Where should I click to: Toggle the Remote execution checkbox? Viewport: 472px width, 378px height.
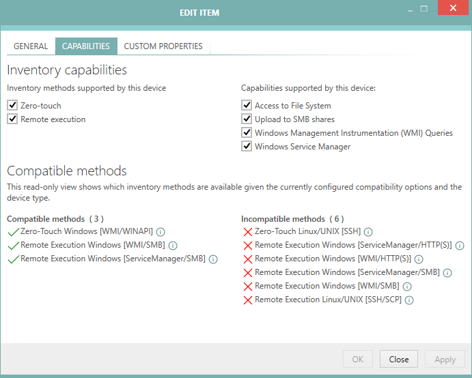click(x=12, y=119)
